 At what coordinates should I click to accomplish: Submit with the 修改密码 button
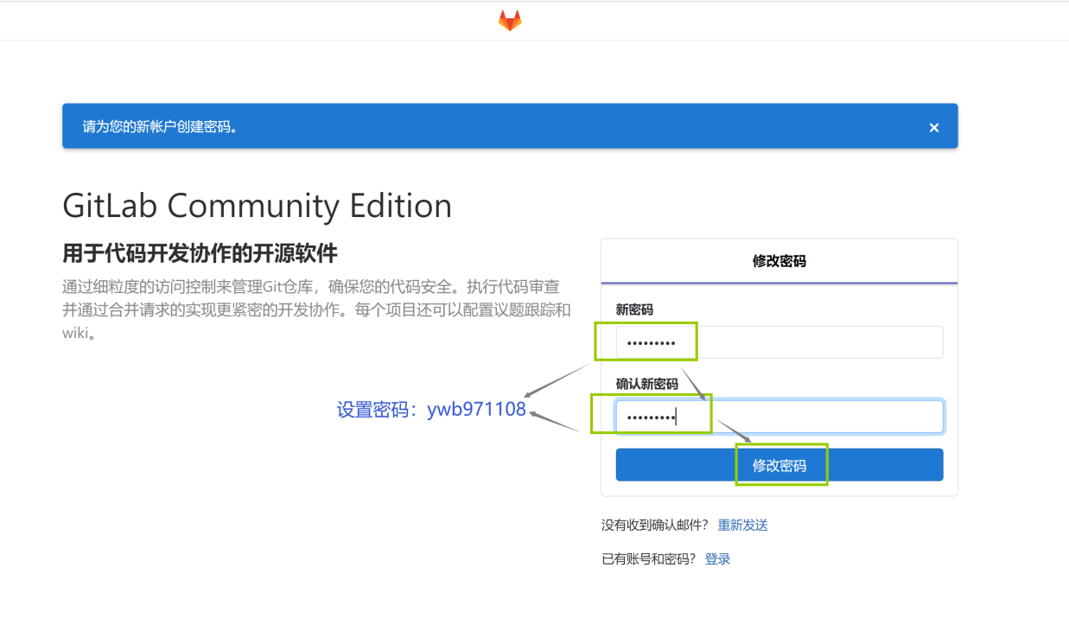[779, 465]
